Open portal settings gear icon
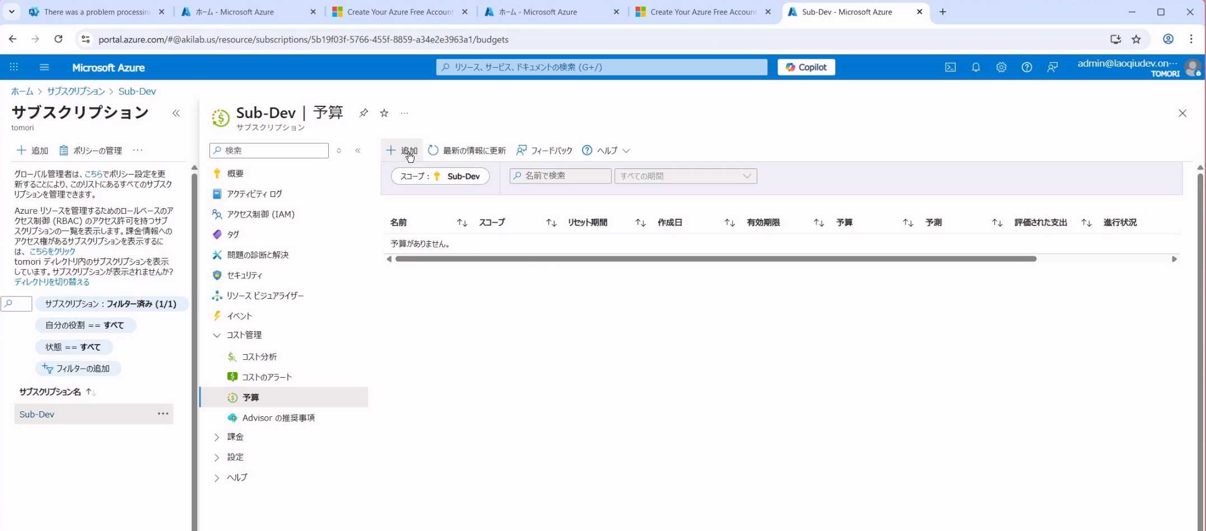Image resolution: width=1206 pixels, height=531 pixels. tap(1001, 67)
